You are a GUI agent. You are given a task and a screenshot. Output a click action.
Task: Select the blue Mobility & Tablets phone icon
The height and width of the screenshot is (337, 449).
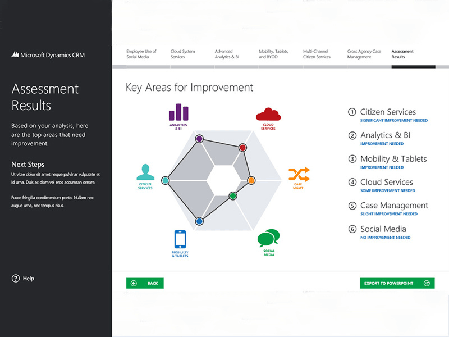[180, 239]
